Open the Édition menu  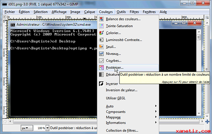24,12
